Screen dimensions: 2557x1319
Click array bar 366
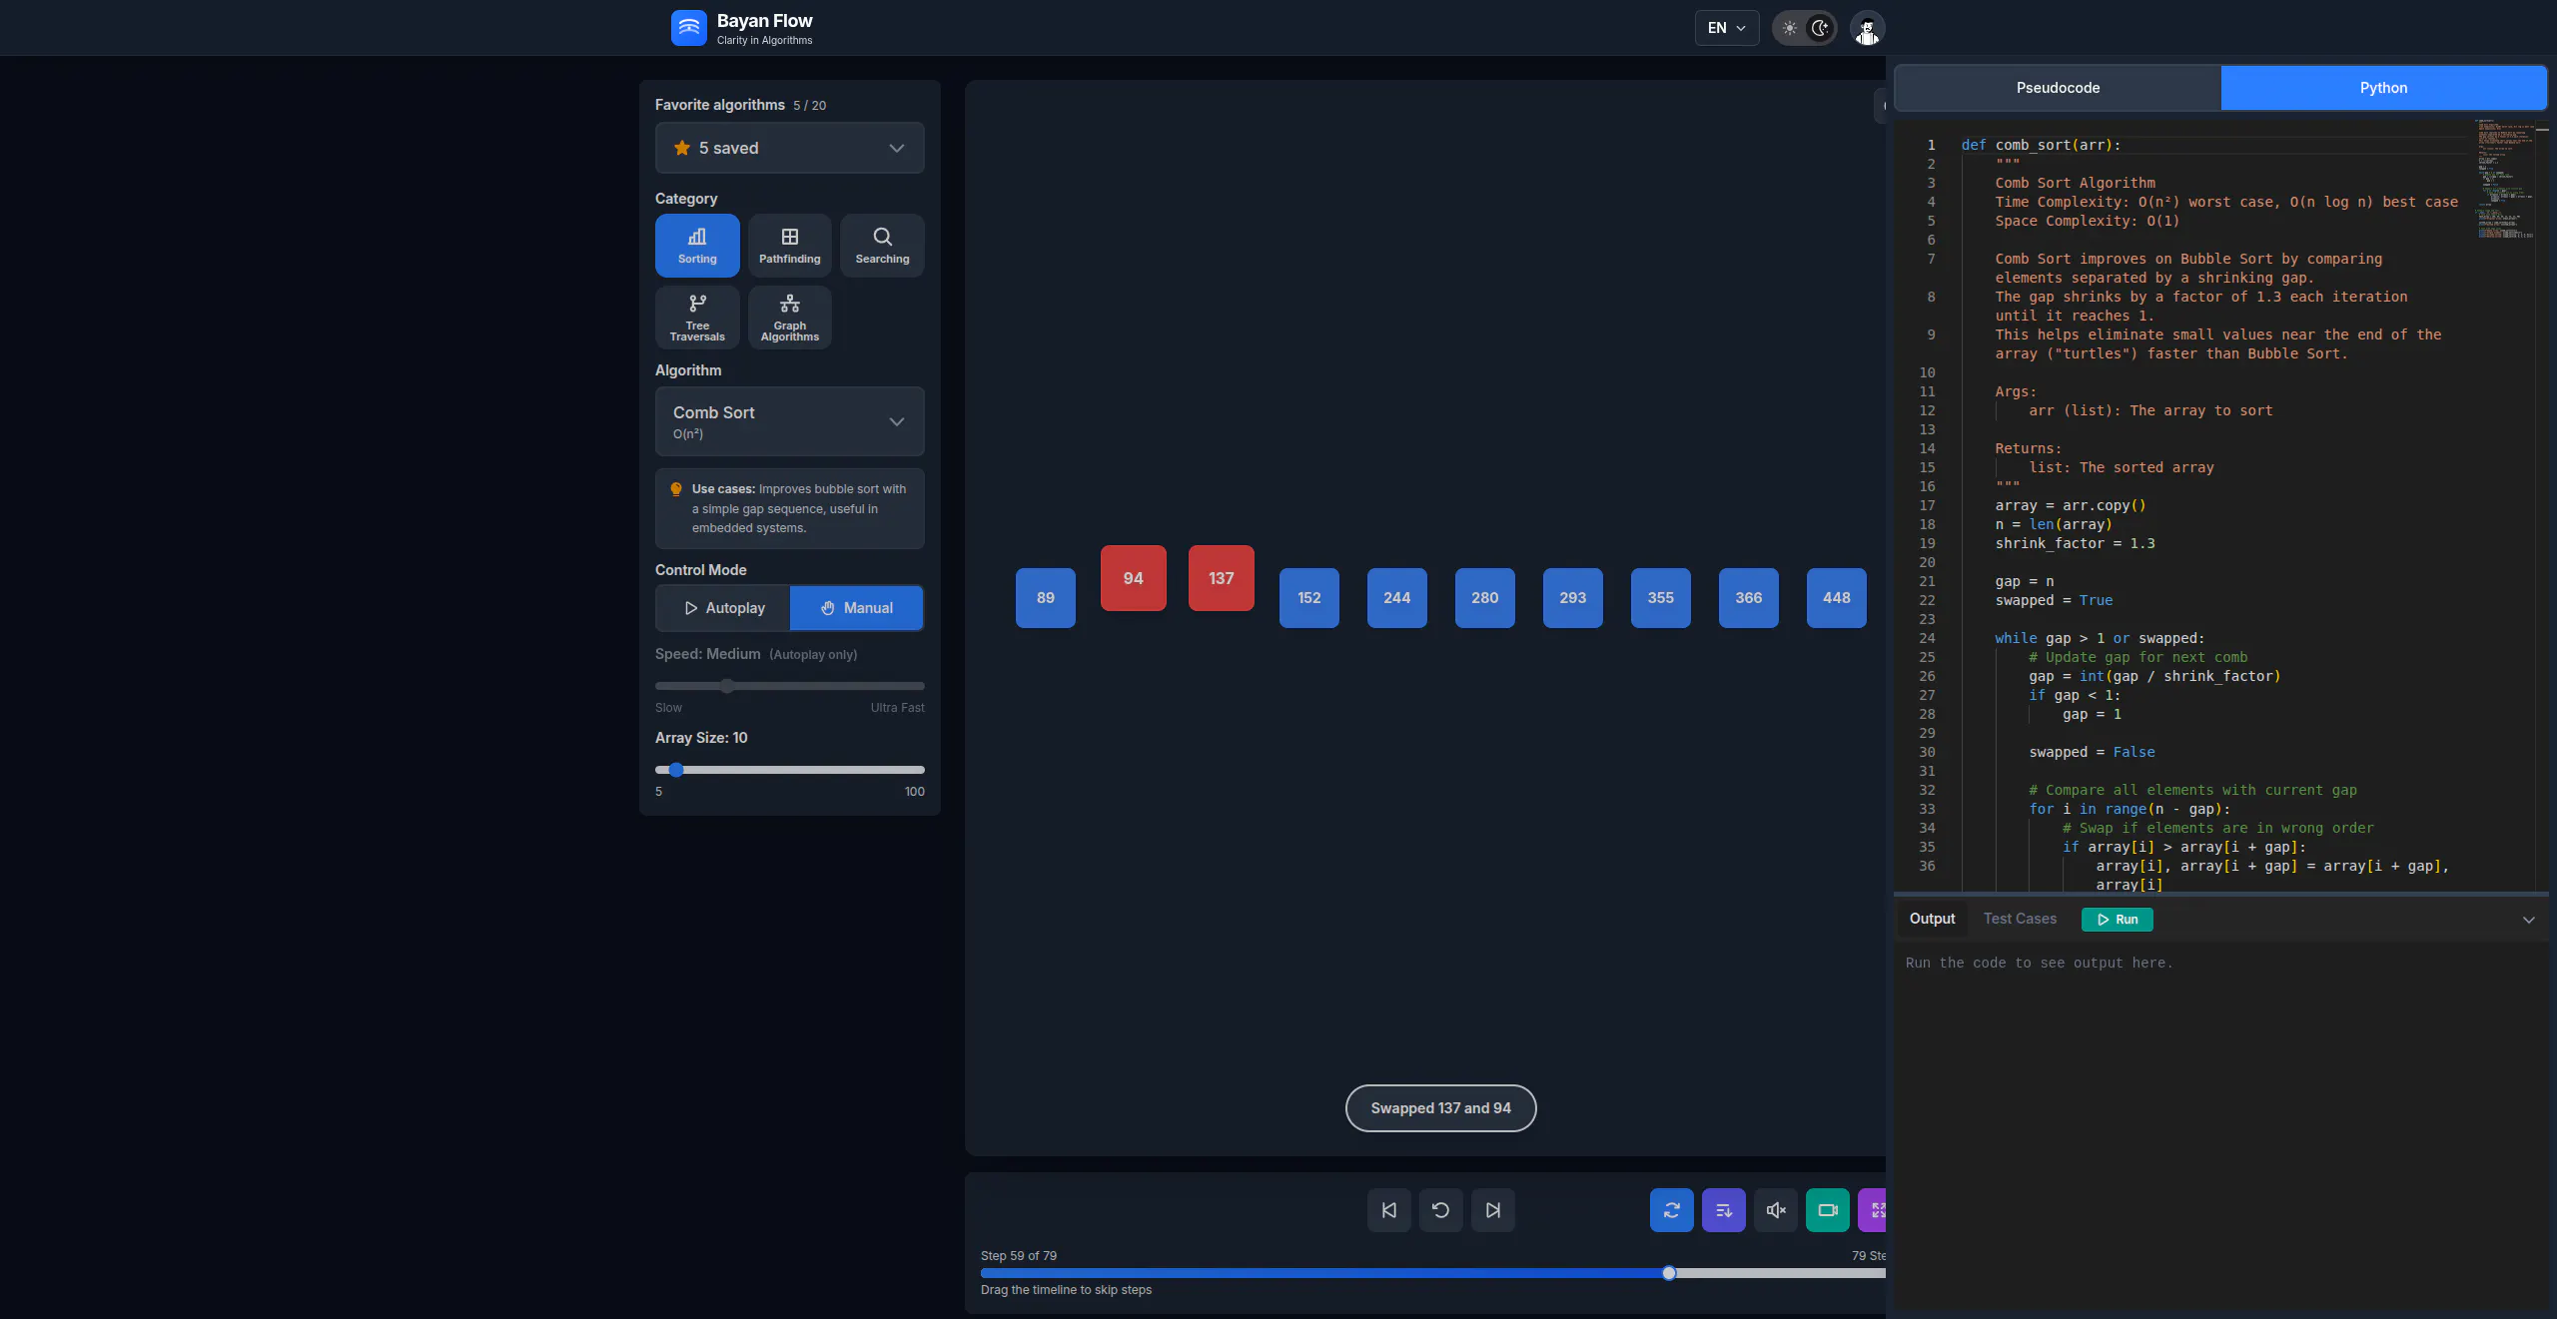point(1748,598)
